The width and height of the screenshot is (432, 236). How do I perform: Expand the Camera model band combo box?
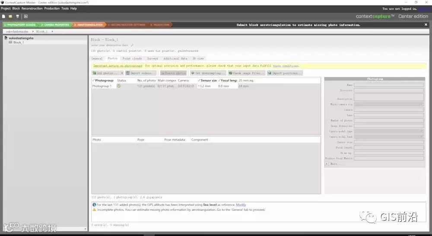(422, 137)
